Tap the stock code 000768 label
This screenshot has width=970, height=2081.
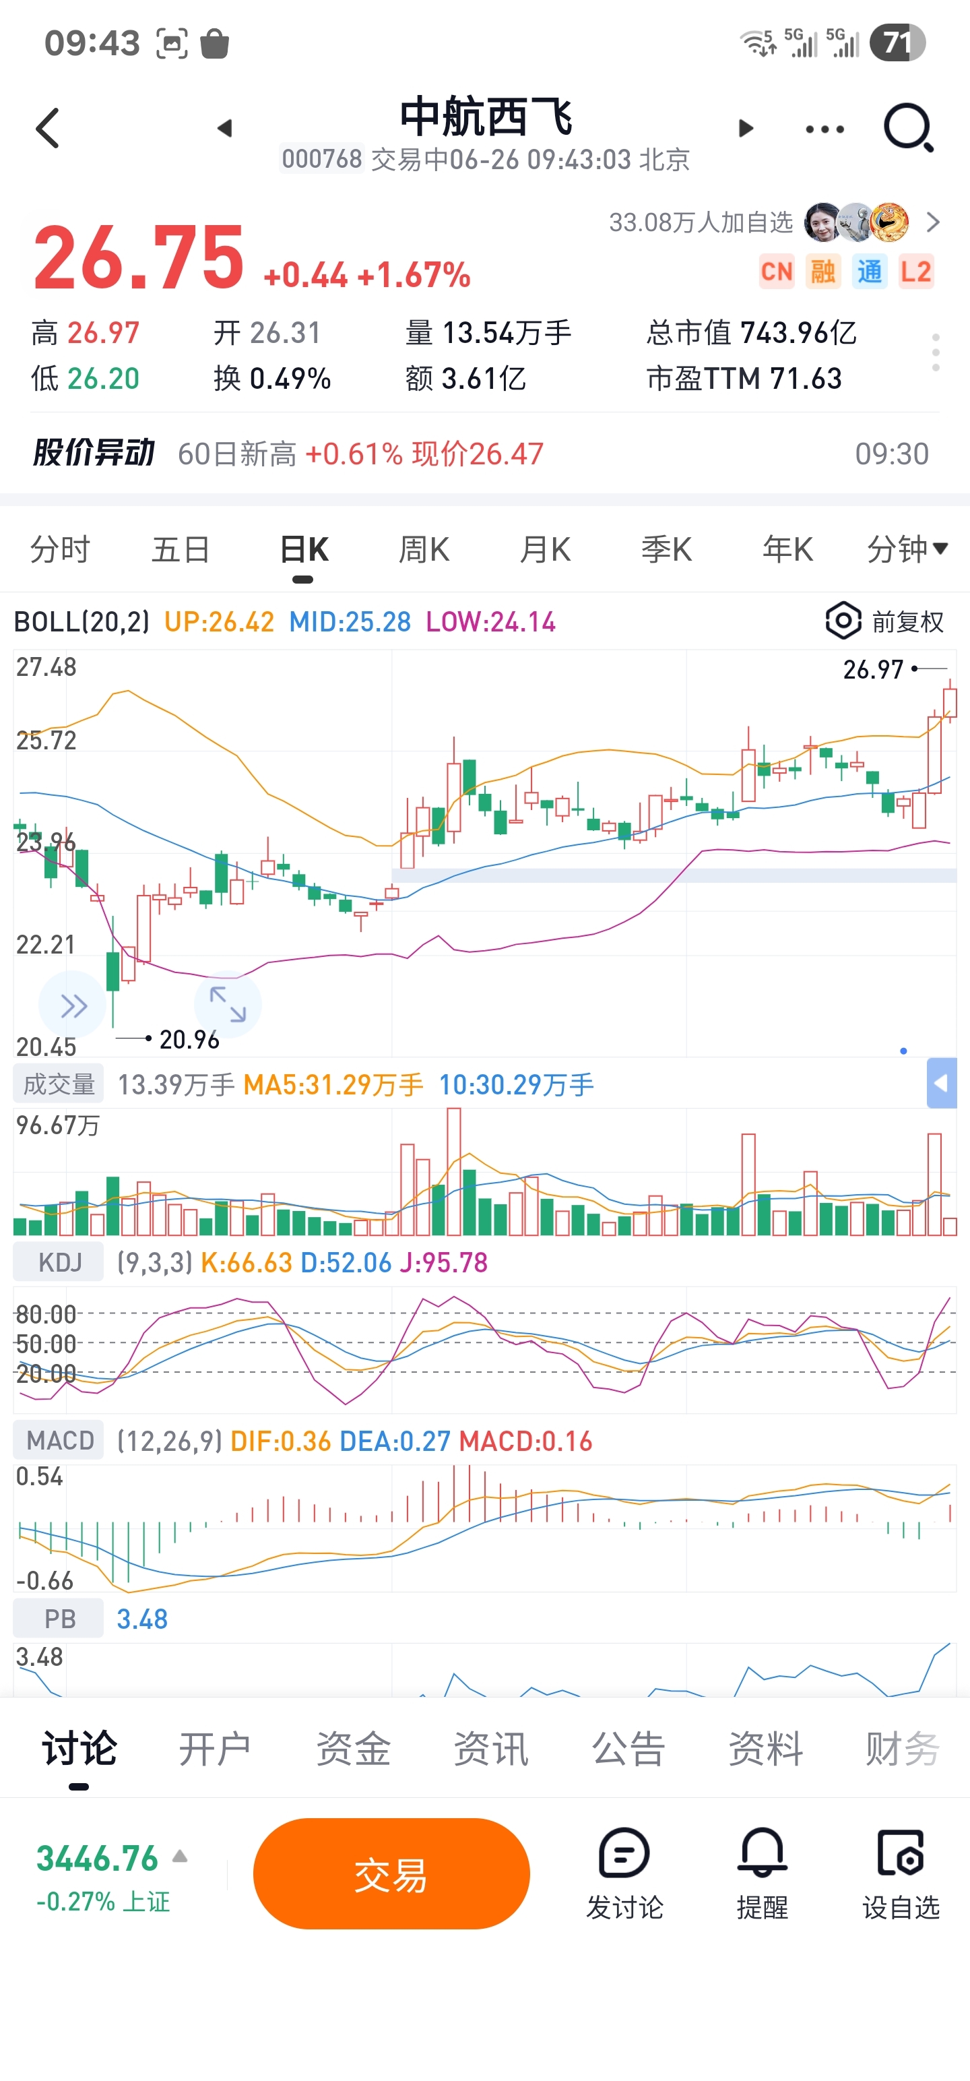(321, 159)
